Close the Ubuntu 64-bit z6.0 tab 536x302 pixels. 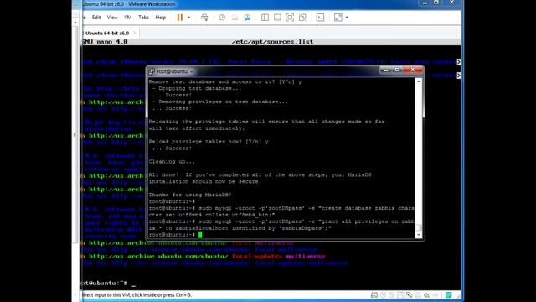(135, 34)
